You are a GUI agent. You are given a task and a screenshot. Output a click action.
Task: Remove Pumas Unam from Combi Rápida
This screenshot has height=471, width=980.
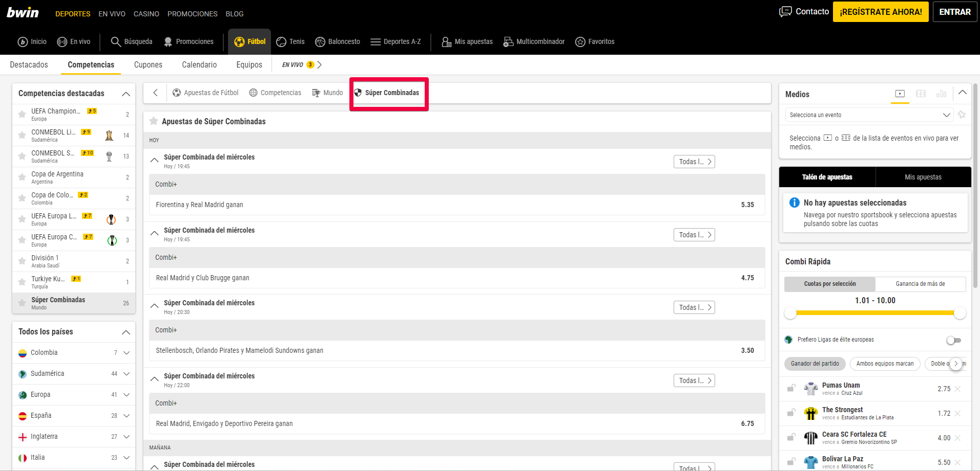957,389
